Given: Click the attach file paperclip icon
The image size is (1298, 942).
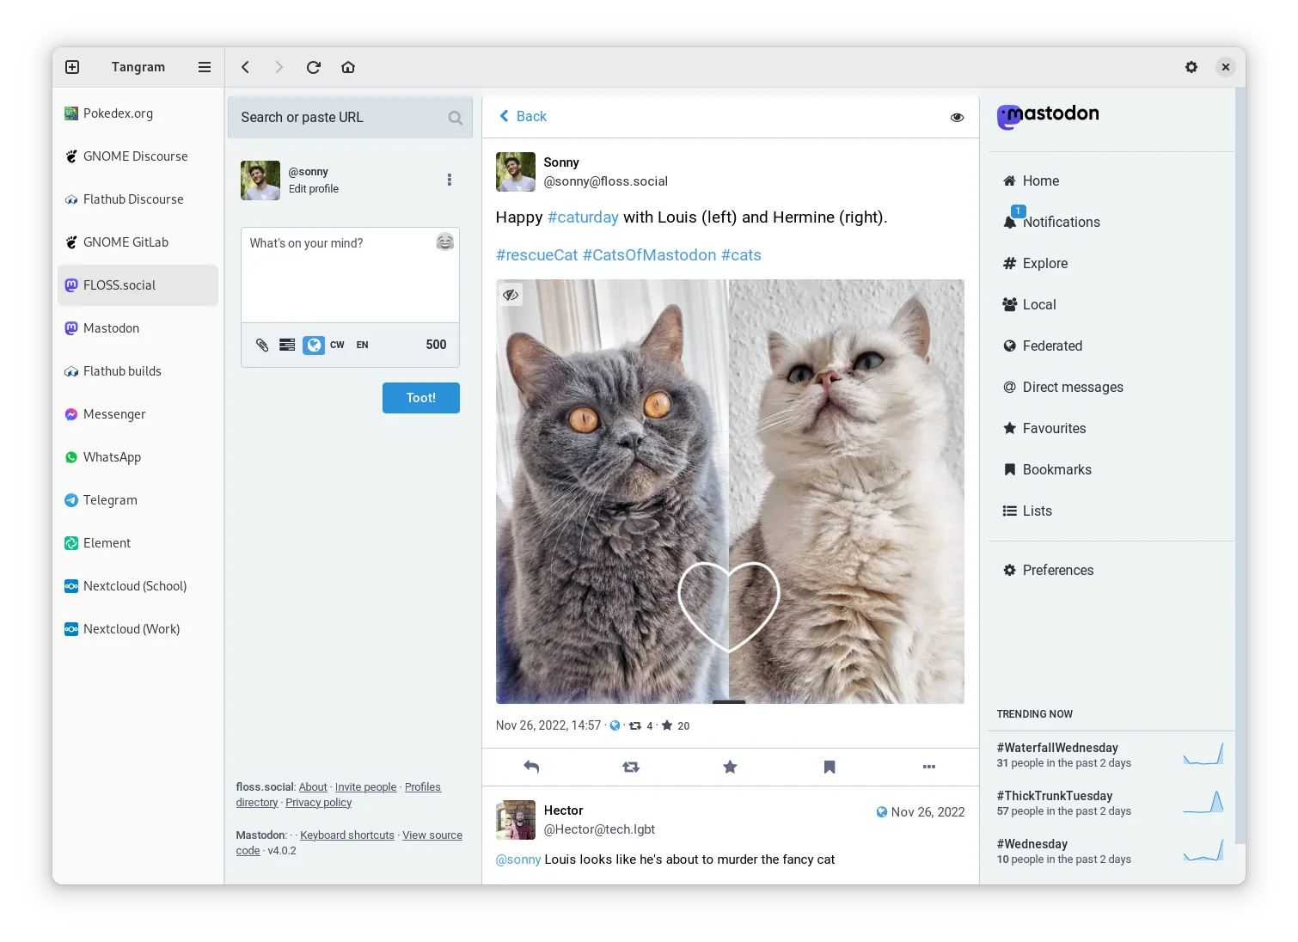Looking at the screenshot, I should [262, 345].
